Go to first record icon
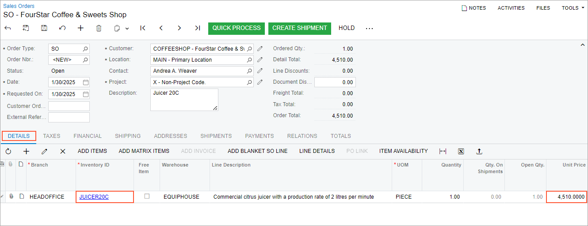 [143, 28]
